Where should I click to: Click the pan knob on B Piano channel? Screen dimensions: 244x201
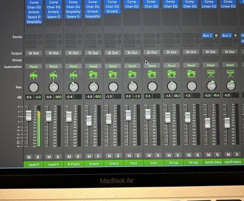pos(73,87)
